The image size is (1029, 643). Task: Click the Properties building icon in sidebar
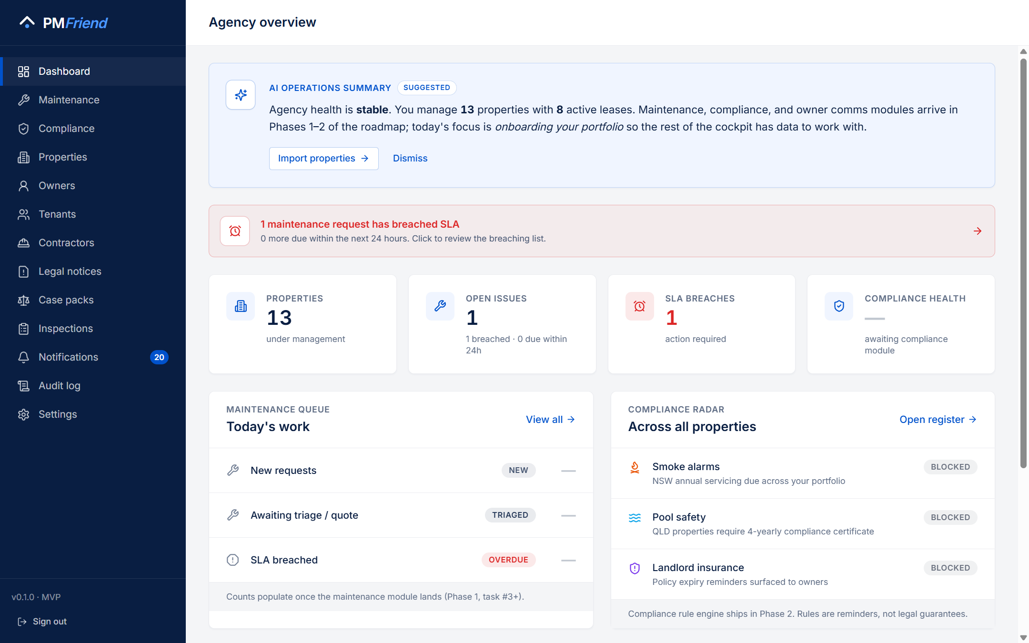(x=23, y=157)
